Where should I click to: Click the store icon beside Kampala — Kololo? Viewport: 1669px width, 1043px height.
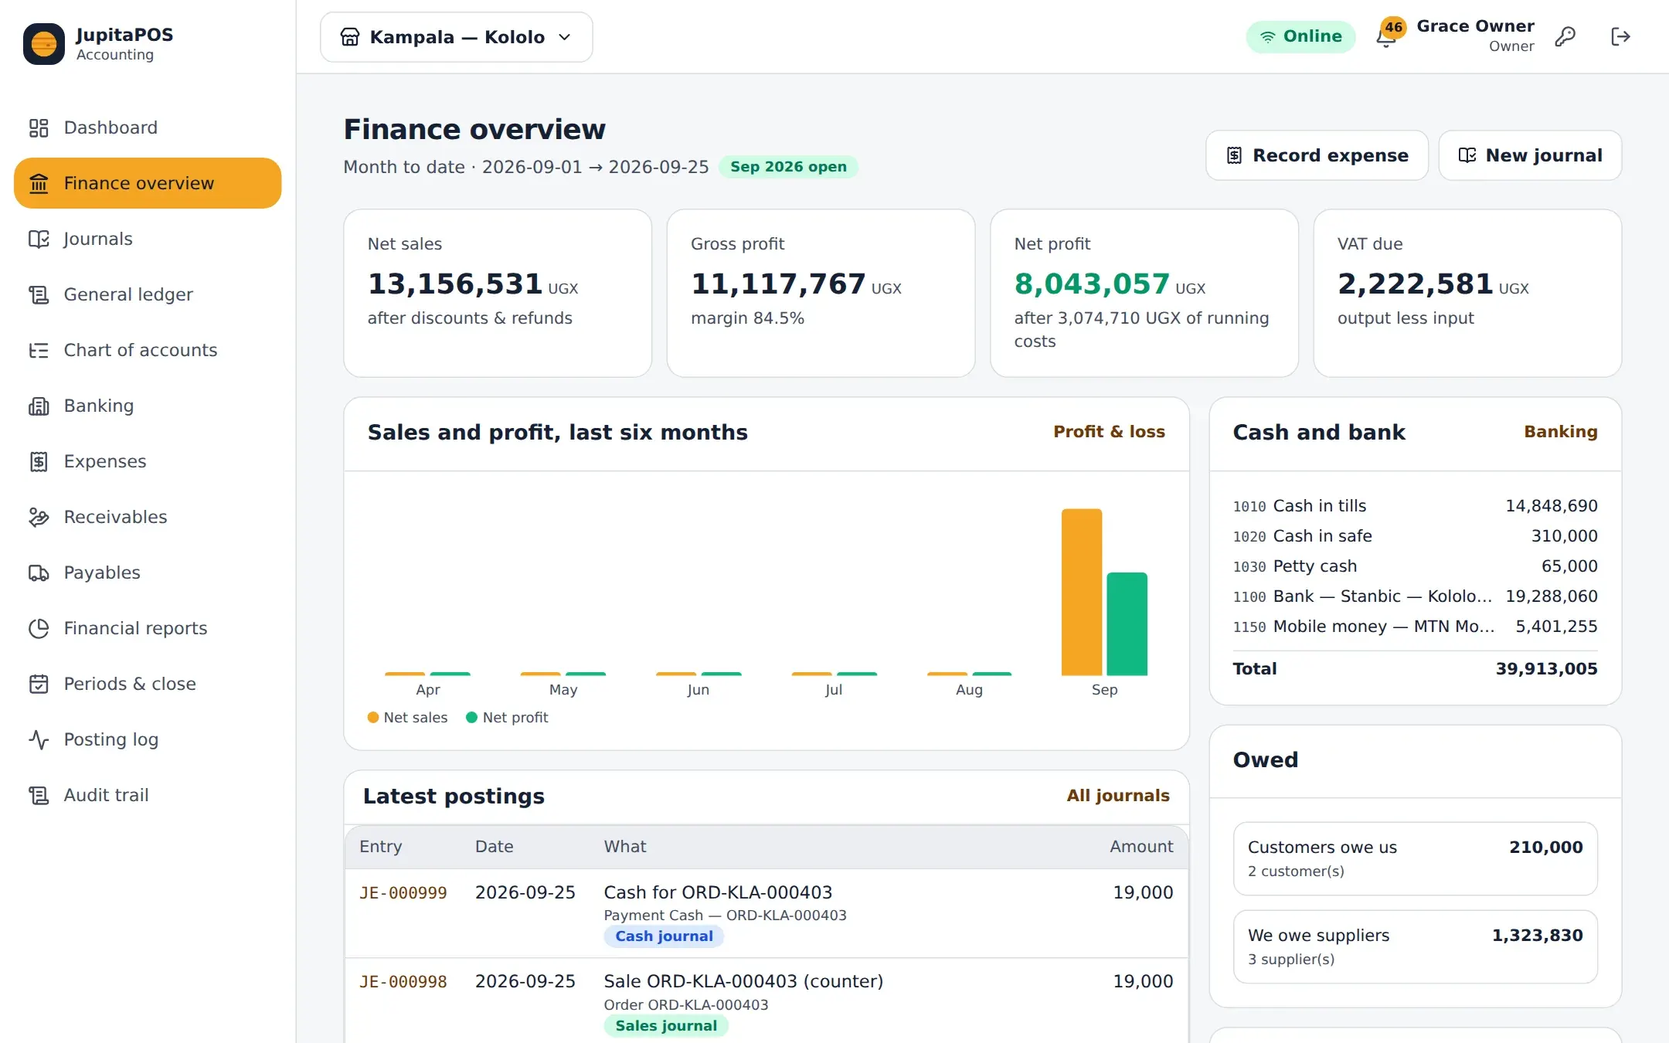[x=350, y=37]
